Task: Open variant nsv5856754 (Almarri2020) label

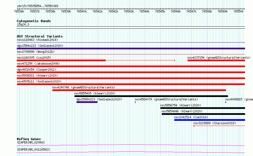Action: click(x=181, y=105)
